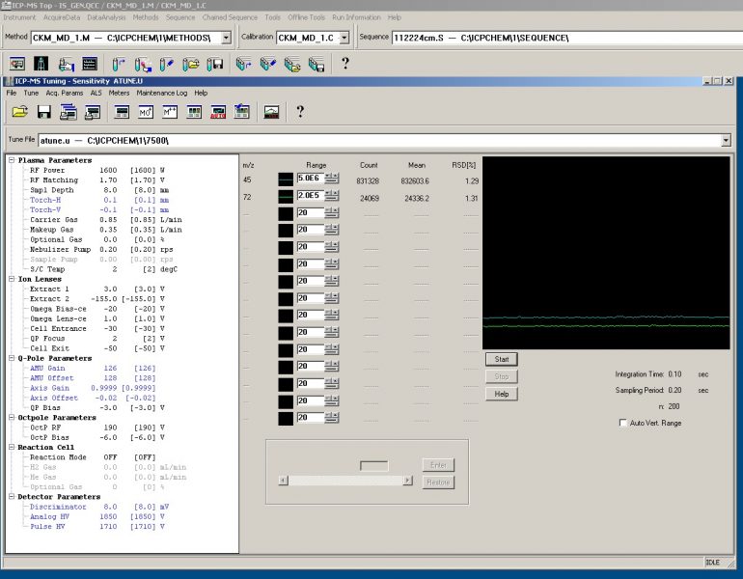
Task: Click the sensitivity tuning icon in tuning toolbar
Action: 122,112
